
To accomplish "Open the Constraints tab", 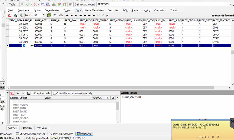I will [x=24, y=10].
